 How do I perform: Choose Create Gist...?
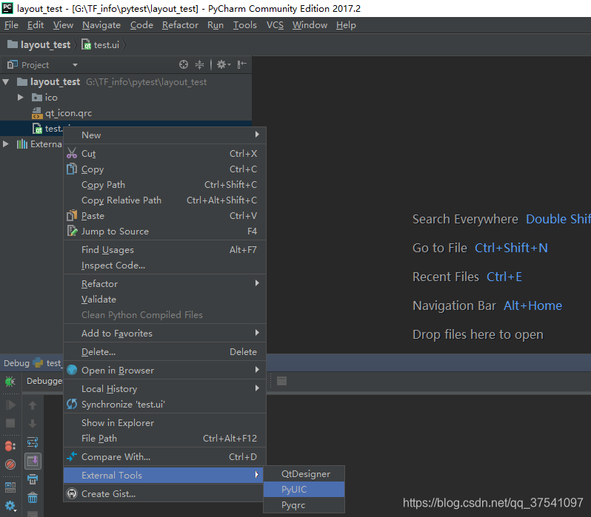click(x=163, y=493)
